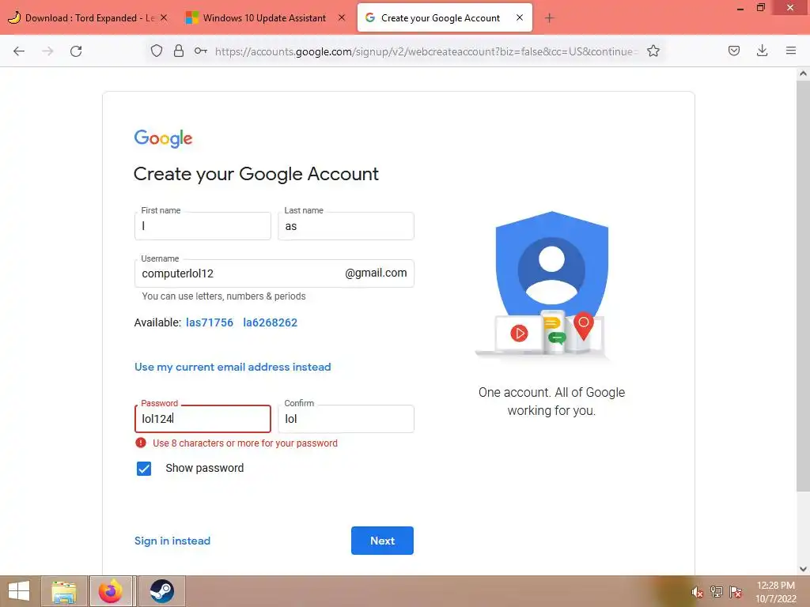The image size is (810, 607).
Task: Click the Firefox taskbar icon
Action: (112, 591)
